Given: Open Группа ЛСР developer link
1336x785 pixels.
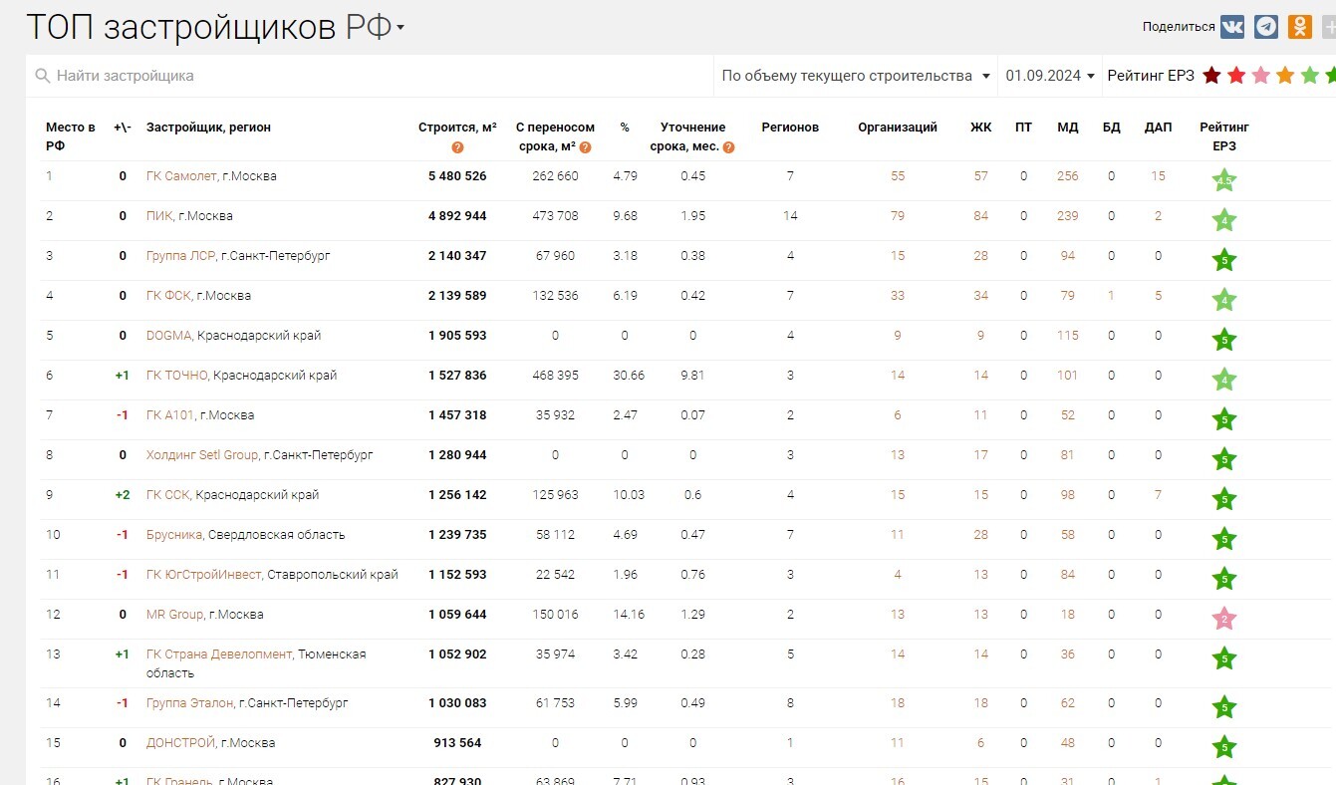Looking at the screenshot, I should [180, 256].
